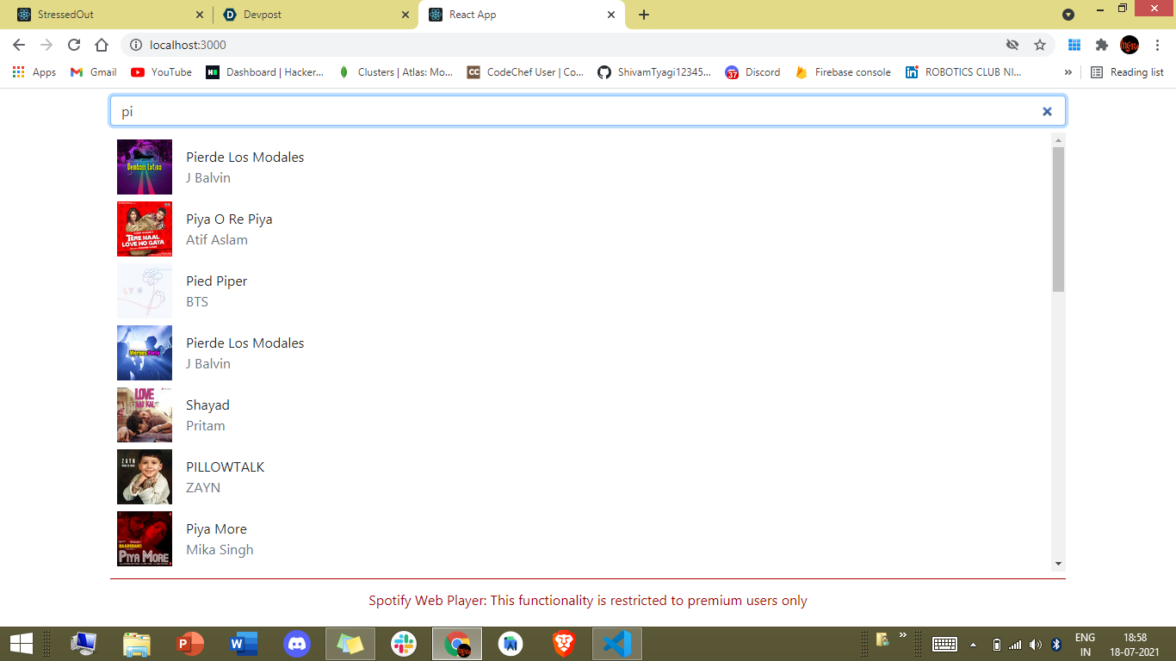Open Bluetooth settings in system tray
The image size is (1176, 661).
coord(1056,644)
